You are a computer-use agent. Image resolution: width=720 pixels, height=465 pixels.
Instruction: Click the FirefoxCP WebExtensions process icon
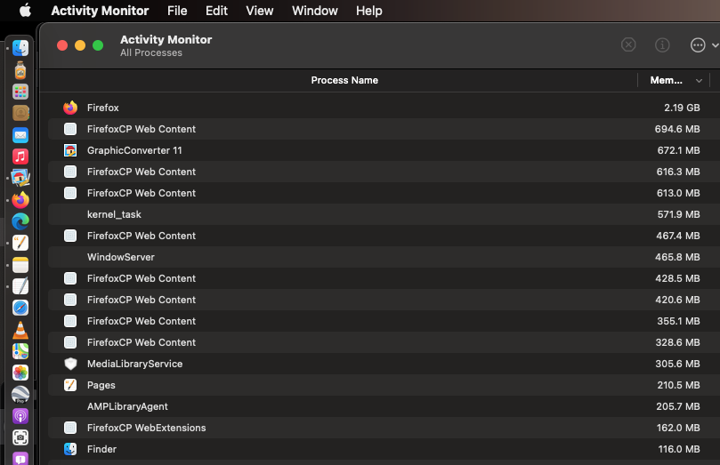(70, 428)
